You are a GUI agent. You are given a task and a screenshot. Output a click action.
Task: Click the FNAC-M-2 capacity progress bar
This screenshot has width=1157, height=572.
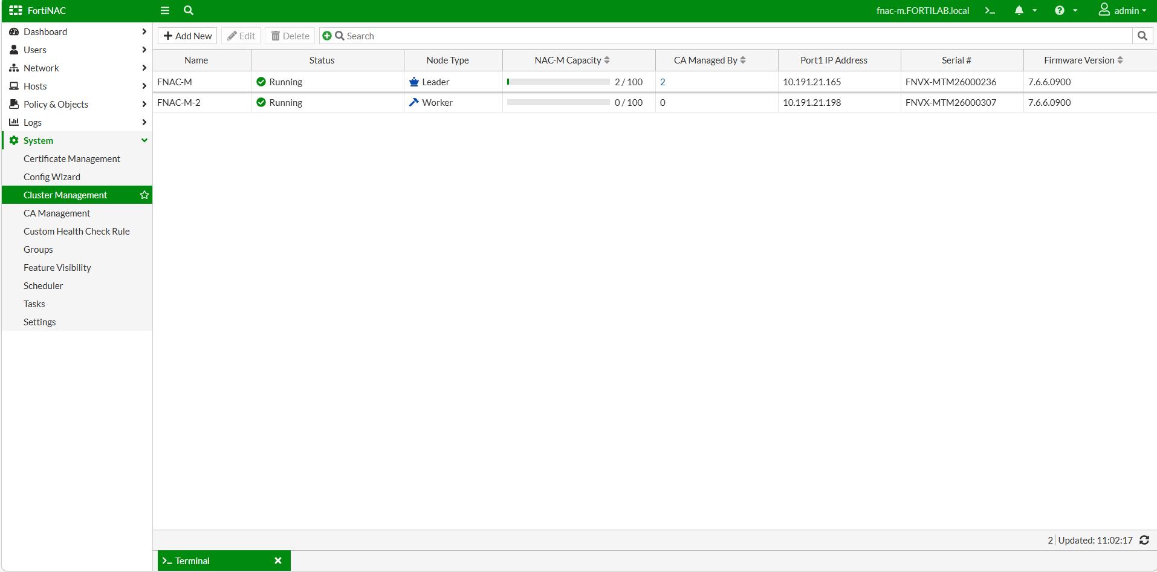pos(559,102)
